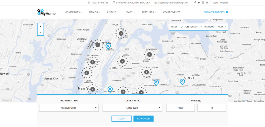Open cluster marker 3 at Midtown
Image resolution: width=265 pixels, height=127 pixels.
92,62
